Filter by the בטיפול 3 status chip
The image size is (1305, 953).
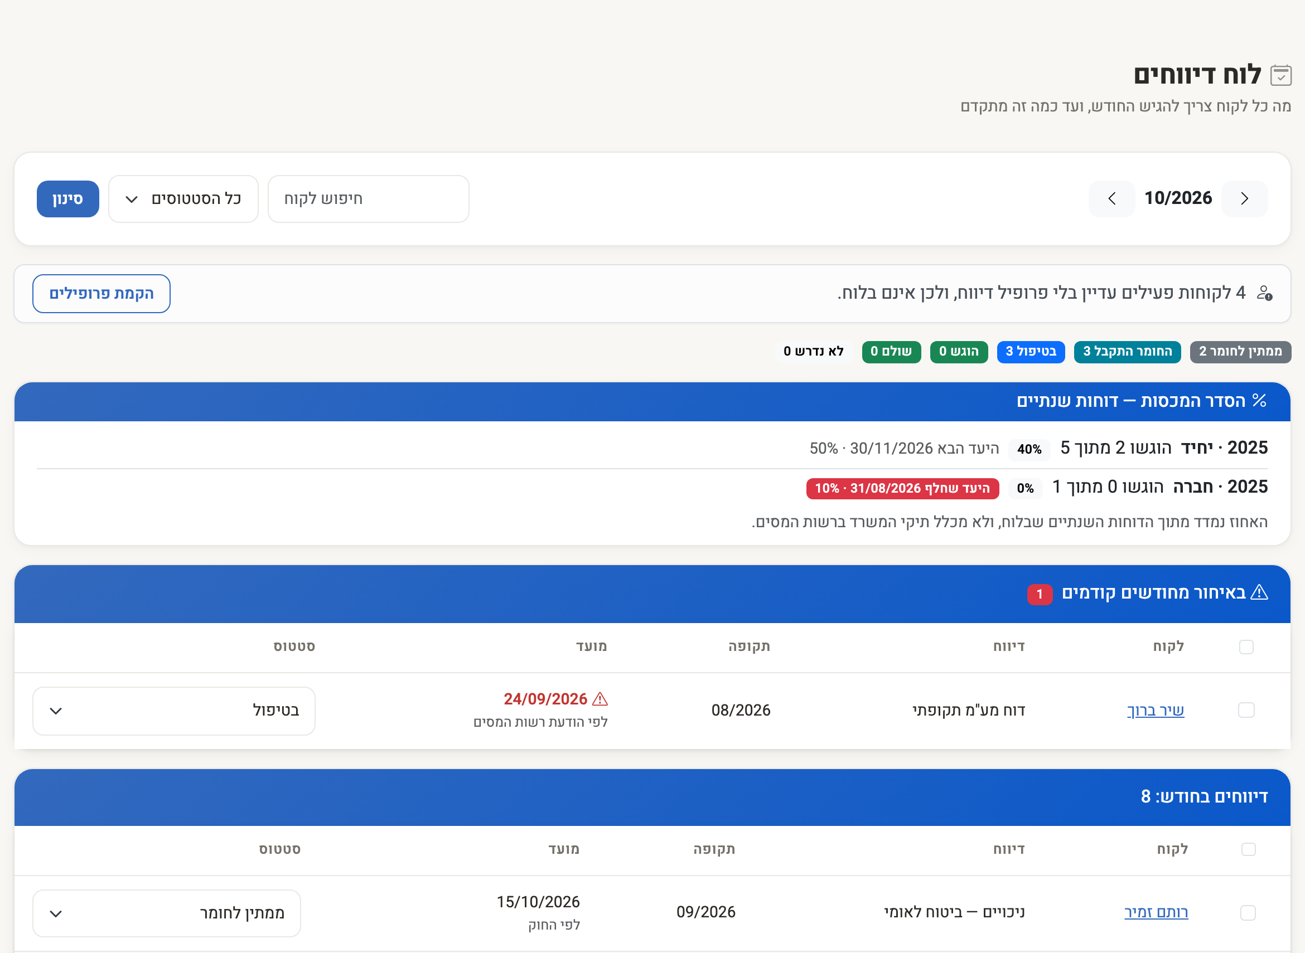1031,351
